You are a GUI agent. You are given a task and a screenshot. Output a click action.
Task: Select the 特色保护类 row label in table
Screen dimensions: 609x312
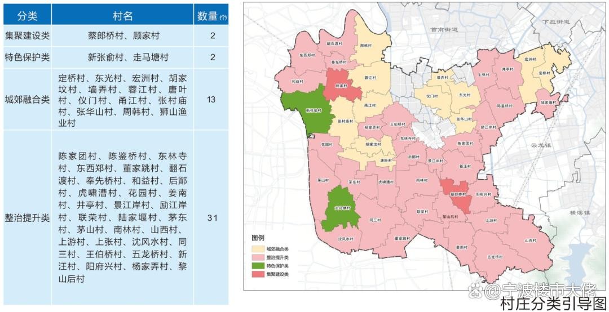click(x=27, y=57)
